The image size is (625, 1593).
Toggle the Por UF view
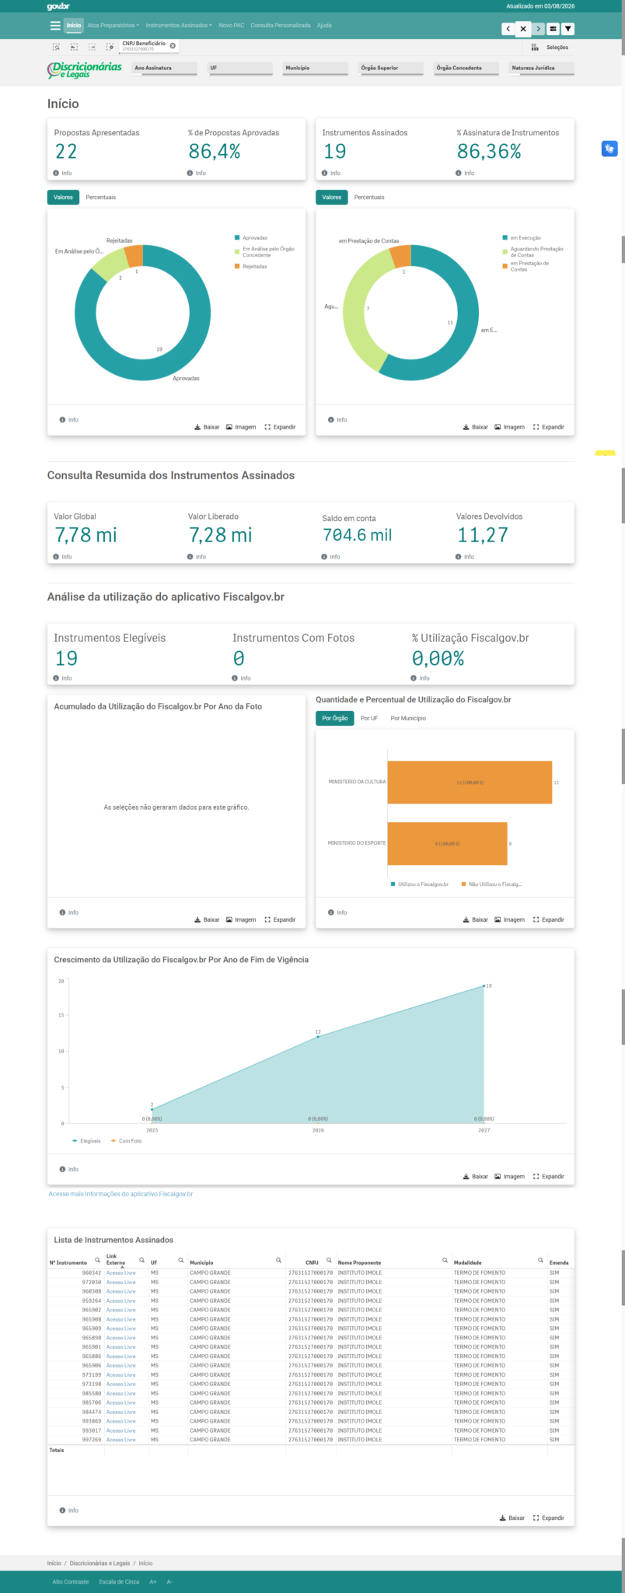click(x=369, y=719)
